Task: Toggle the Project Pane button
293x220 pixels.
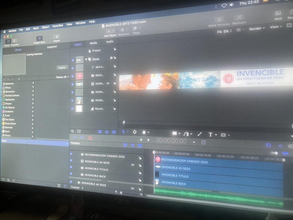Action: point(39,38)
